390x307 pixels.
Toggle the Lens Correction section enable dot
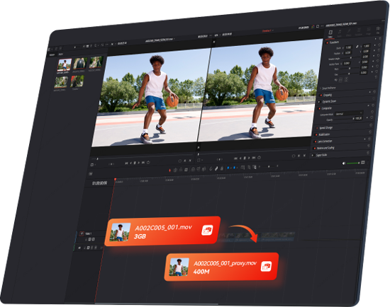click(x=316, y=141)
